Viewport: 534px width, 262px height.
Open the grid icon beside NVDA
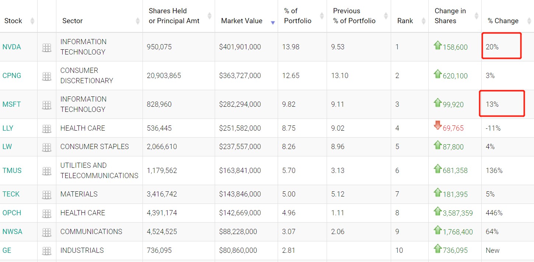(47, 47)
